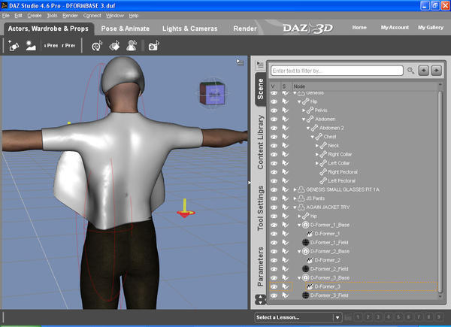The image size is (451, 327).
Task: Expand the Right Collar node
Action: tap(317, 154)
